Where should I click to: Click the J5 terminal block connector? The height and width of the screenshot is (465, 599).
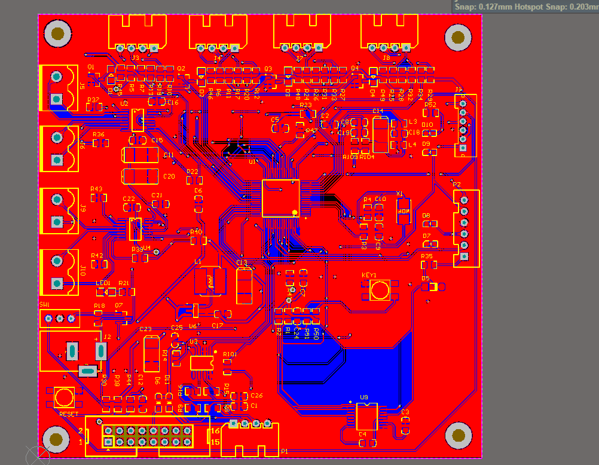pos(59,88)
